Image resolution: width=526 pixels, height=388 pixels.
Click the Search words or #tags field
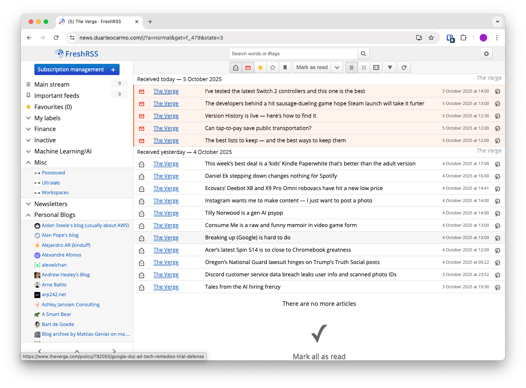293,54
